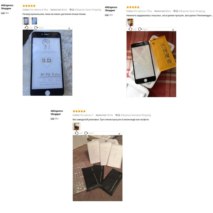The width and height of the screenshot is (213, 213).
Task: Rotate left the iPhone 7 white review photo
Action: (x=79, y=133)
